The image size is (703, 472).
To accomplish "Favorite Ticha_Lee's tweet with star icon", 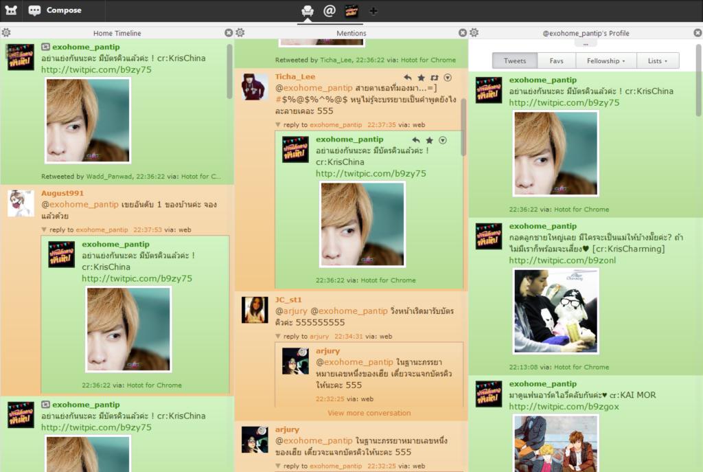I will 421,78.
